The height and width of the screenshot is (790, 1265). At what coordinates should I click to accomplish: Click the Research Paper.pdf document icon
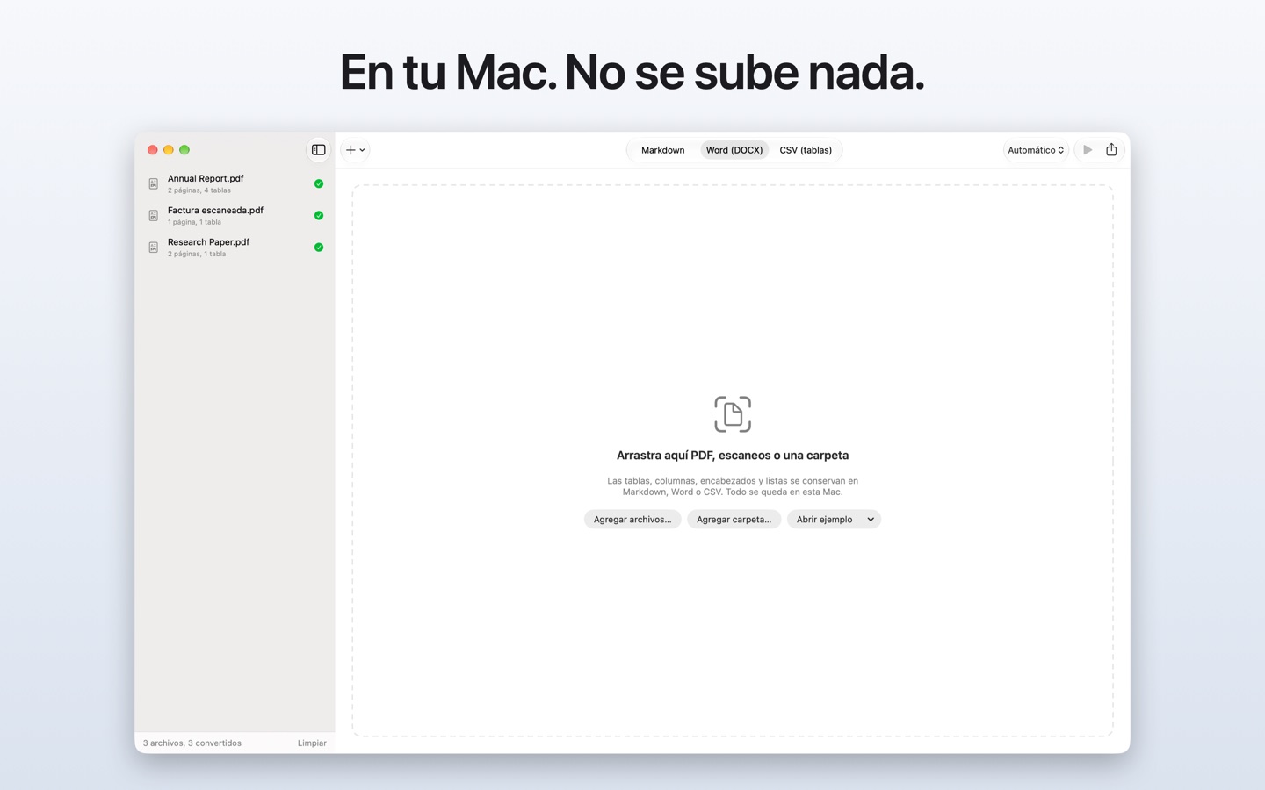coord(154,248)
